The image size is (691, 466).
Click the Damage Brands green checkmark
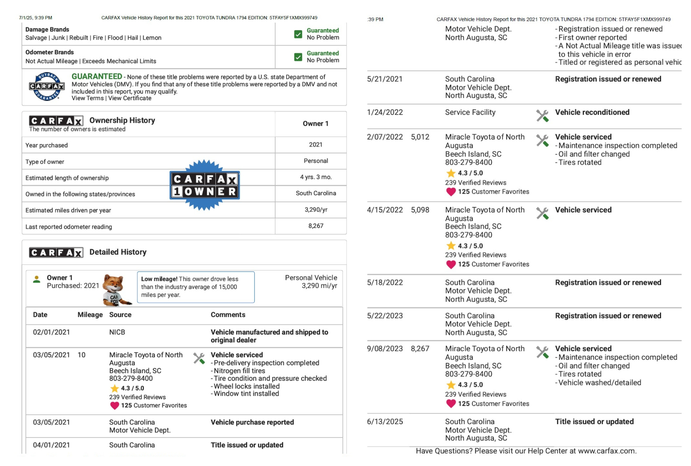point(298,34)
